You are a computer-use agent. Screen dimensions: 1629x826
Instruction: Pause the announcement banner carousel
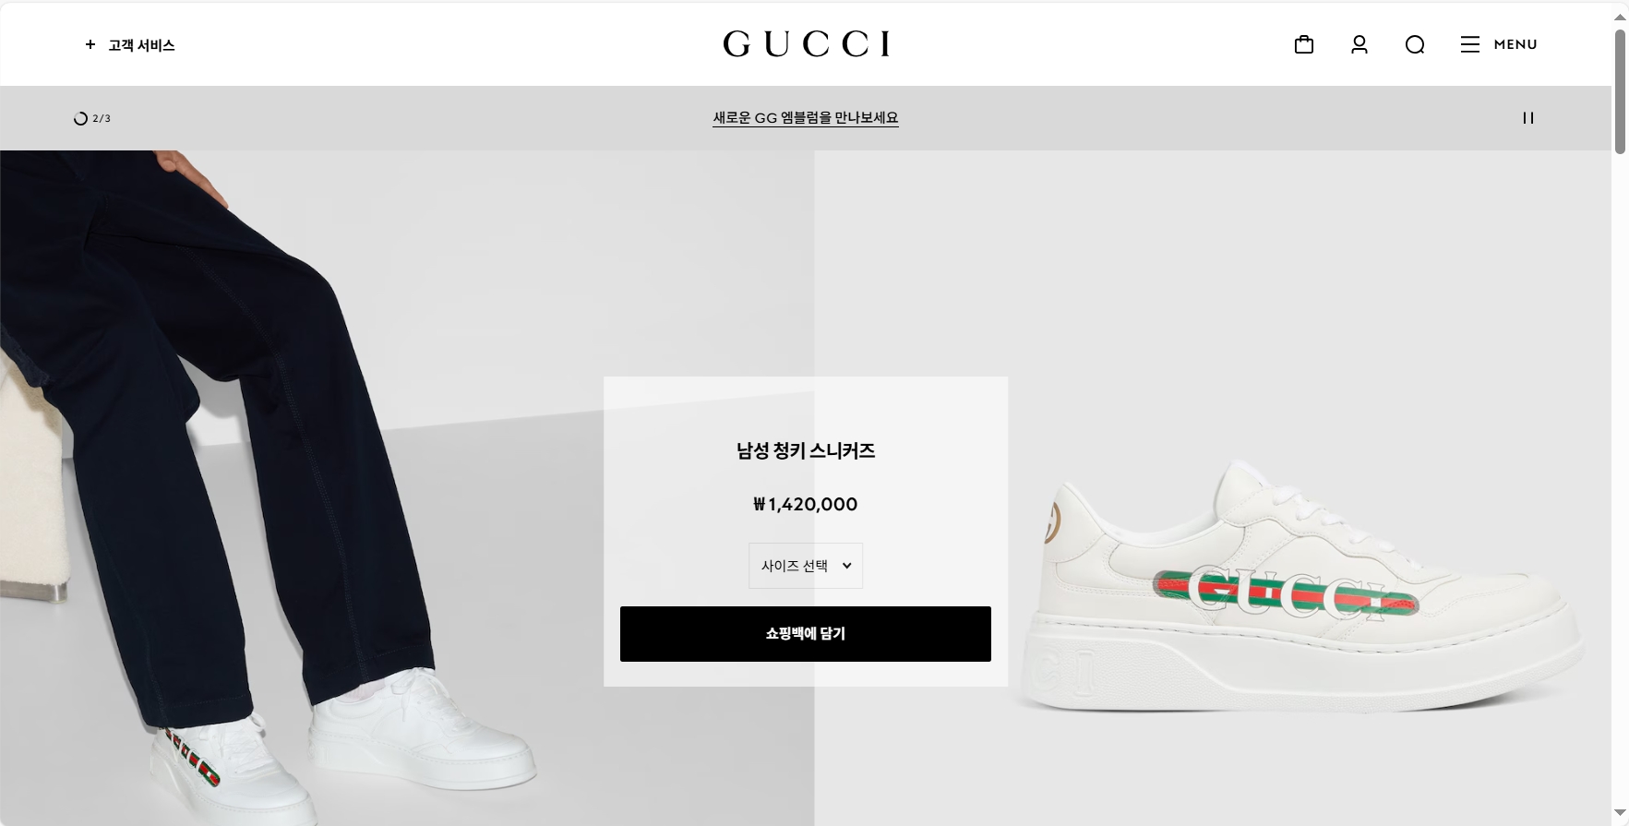pos(1528,118)
